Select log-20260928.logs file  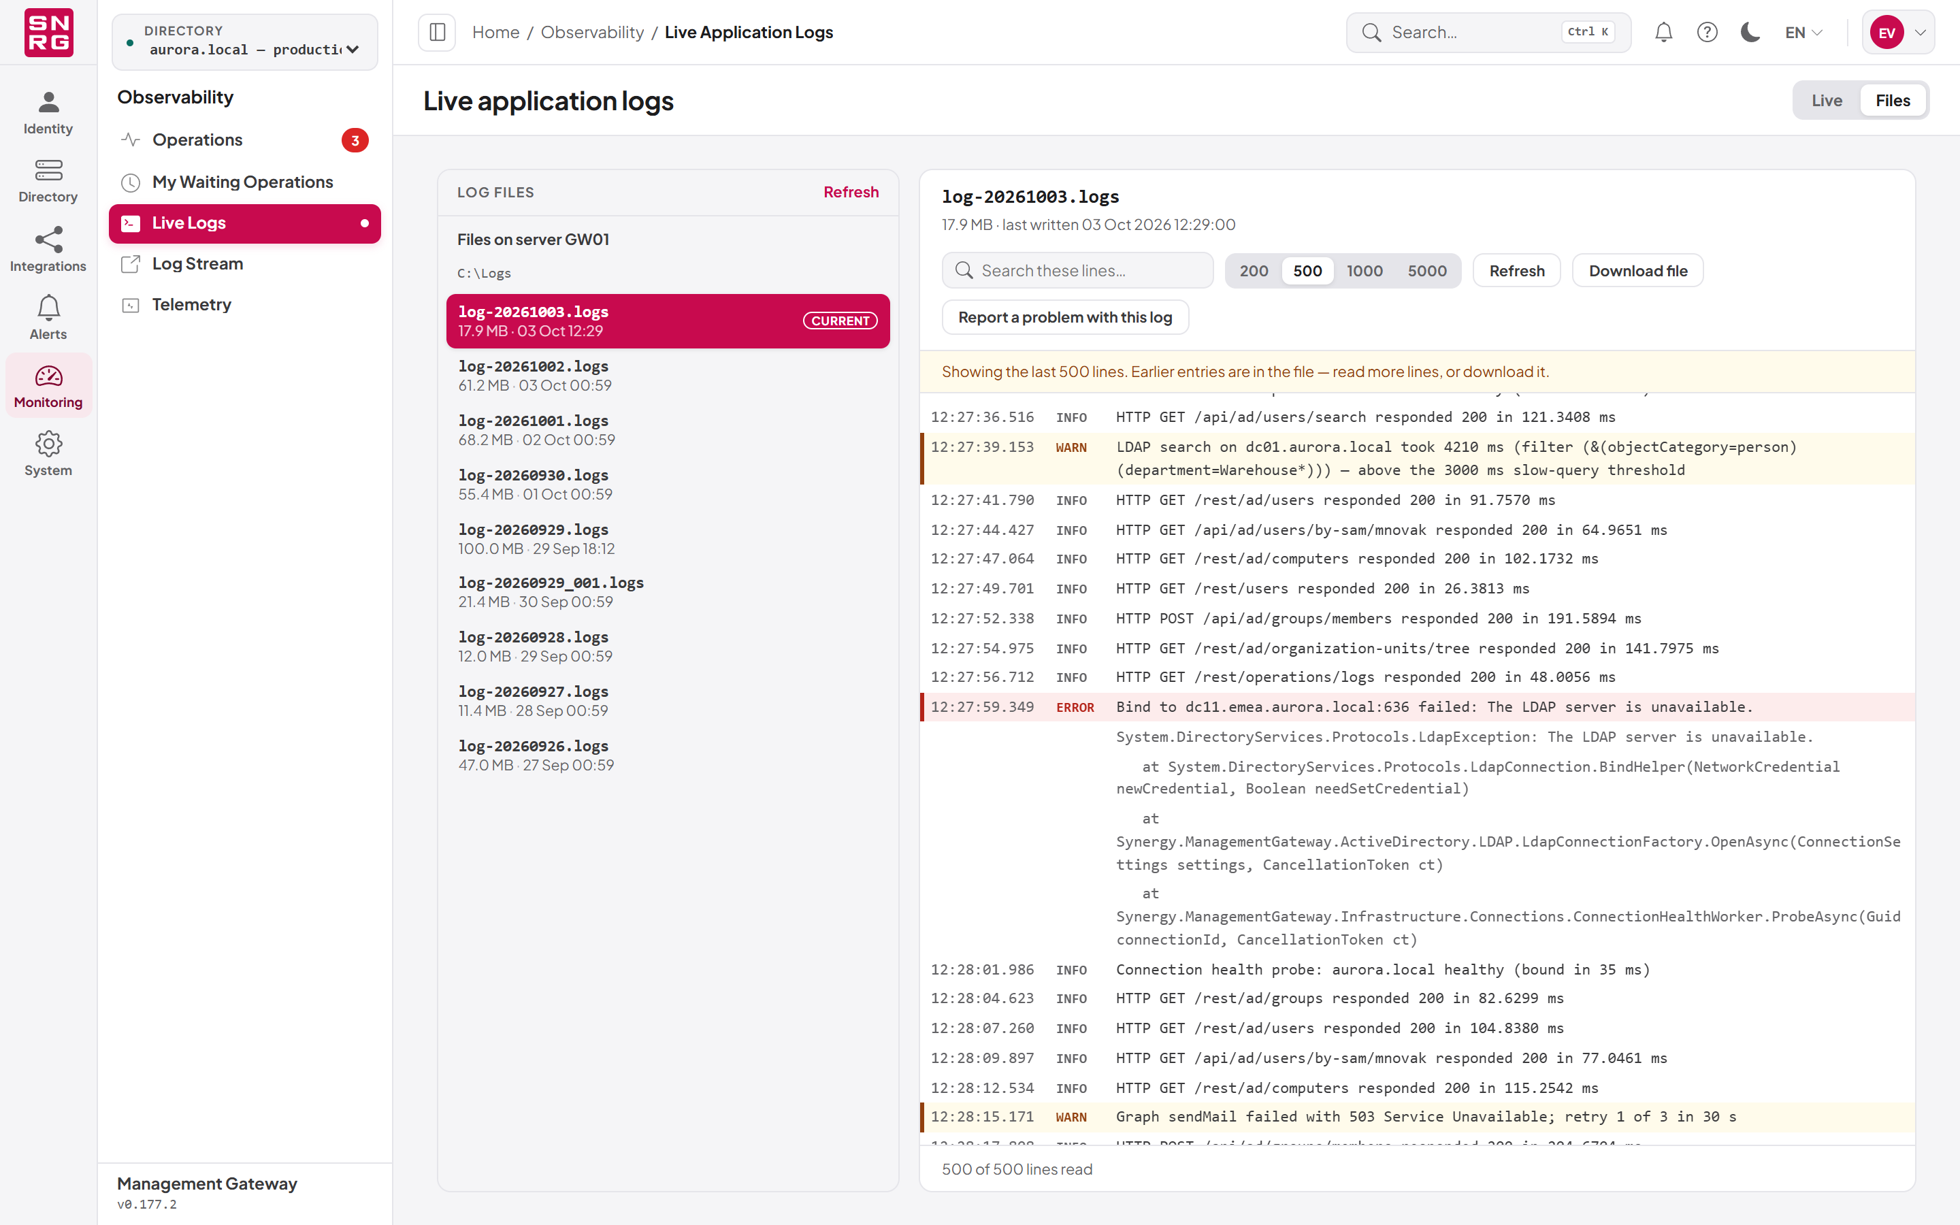coord(668,647)
